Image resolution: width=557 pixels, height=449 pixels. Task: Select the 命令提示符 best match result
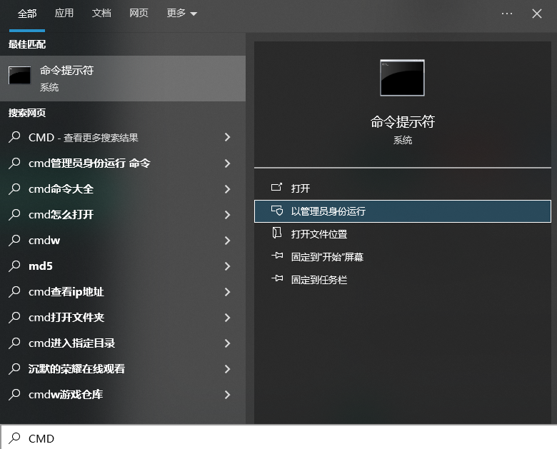(x=123, y=79)
